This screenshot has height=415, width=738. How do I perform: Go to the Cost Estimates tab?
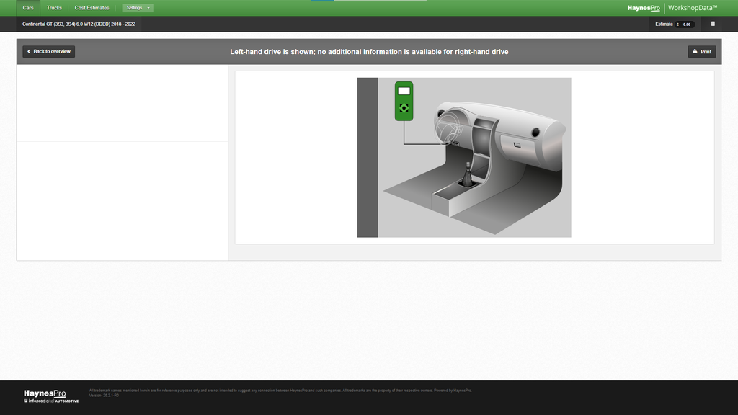[92, 8]
